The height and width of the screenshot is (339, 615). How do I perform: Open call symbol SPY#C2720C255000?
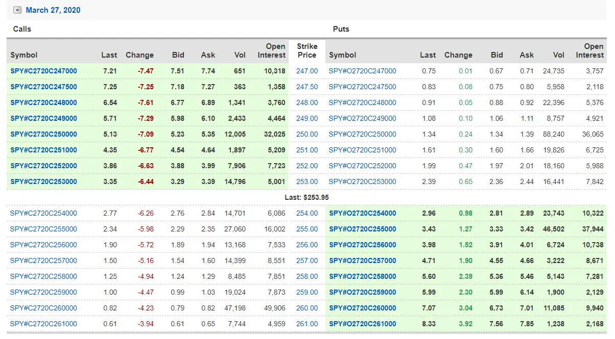coord(44,229)
